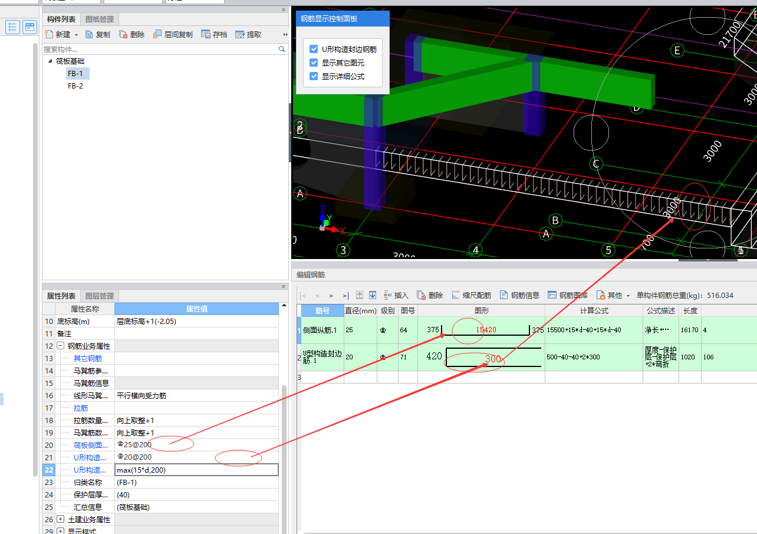The image size is (757, 534).
Task: Click the move row up icon
Action: pos(360,295)
